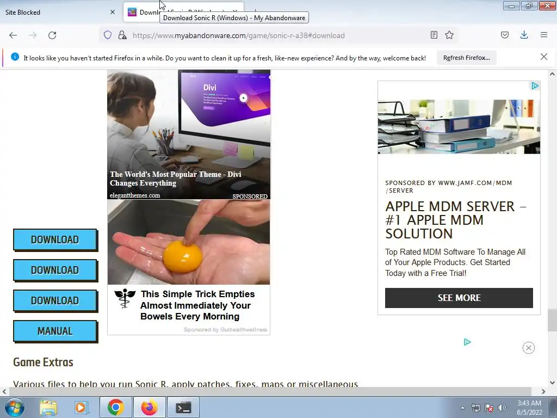Click Sponsored by Guthealthwellness text
Viewport: 557px width, 418px height.
click(x=226, y=329)
